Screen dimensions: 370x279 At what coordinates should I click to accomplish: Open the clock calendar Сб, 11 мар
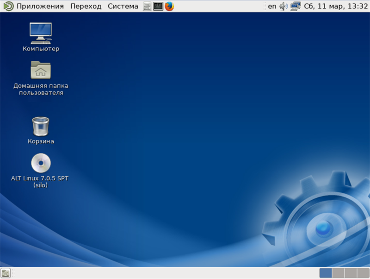coord(335,6)
